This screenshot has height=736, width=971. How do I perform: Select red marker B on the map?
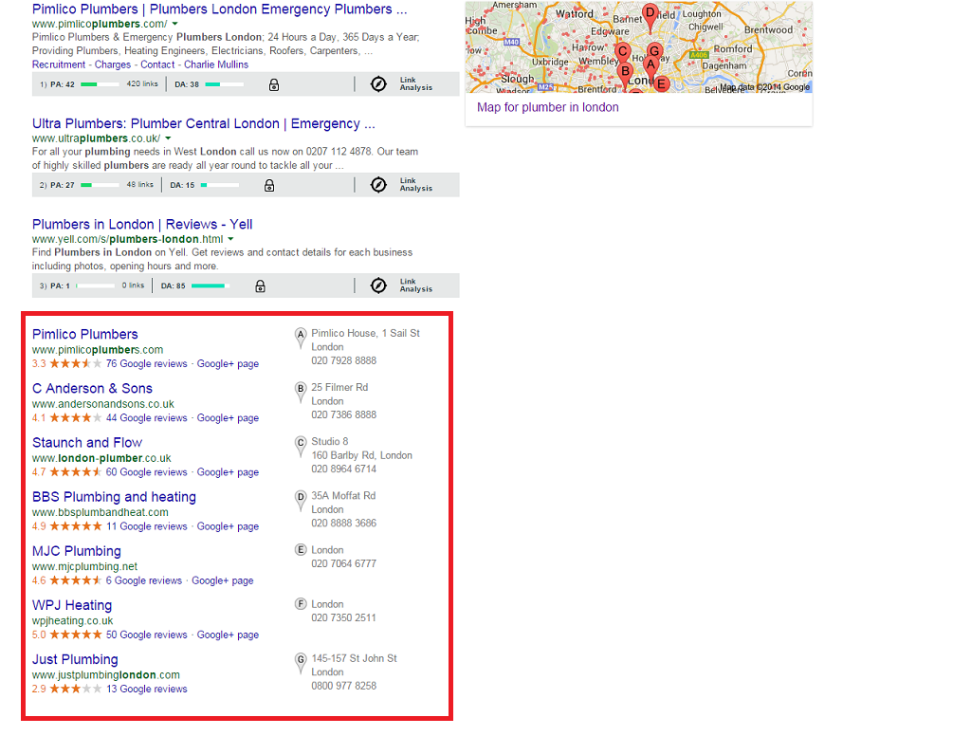coord(626,74)
